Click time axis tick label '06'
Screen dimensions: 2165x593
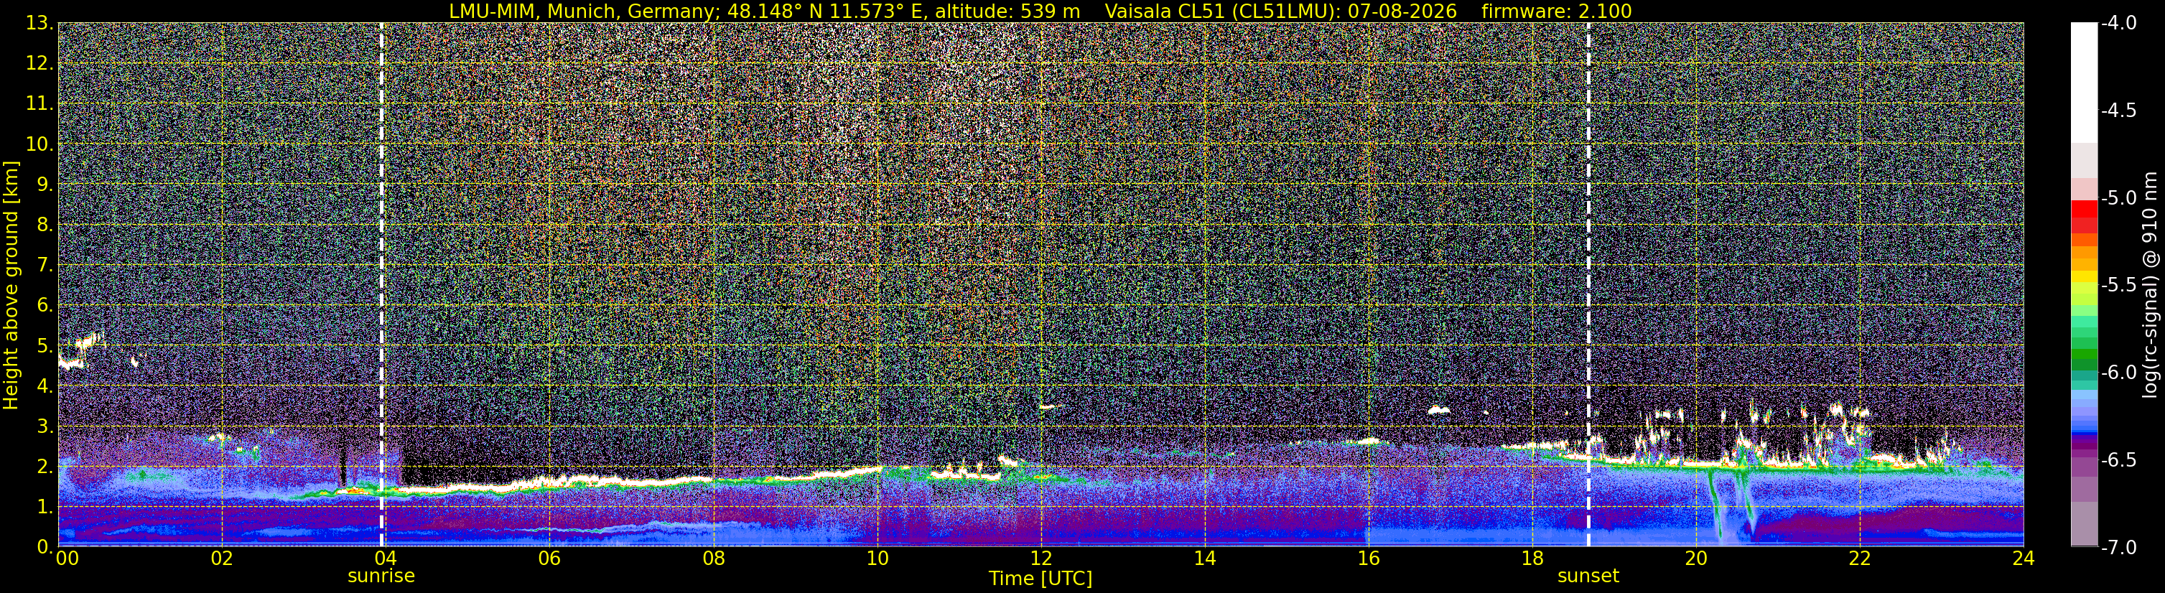[x=549, y=559]
